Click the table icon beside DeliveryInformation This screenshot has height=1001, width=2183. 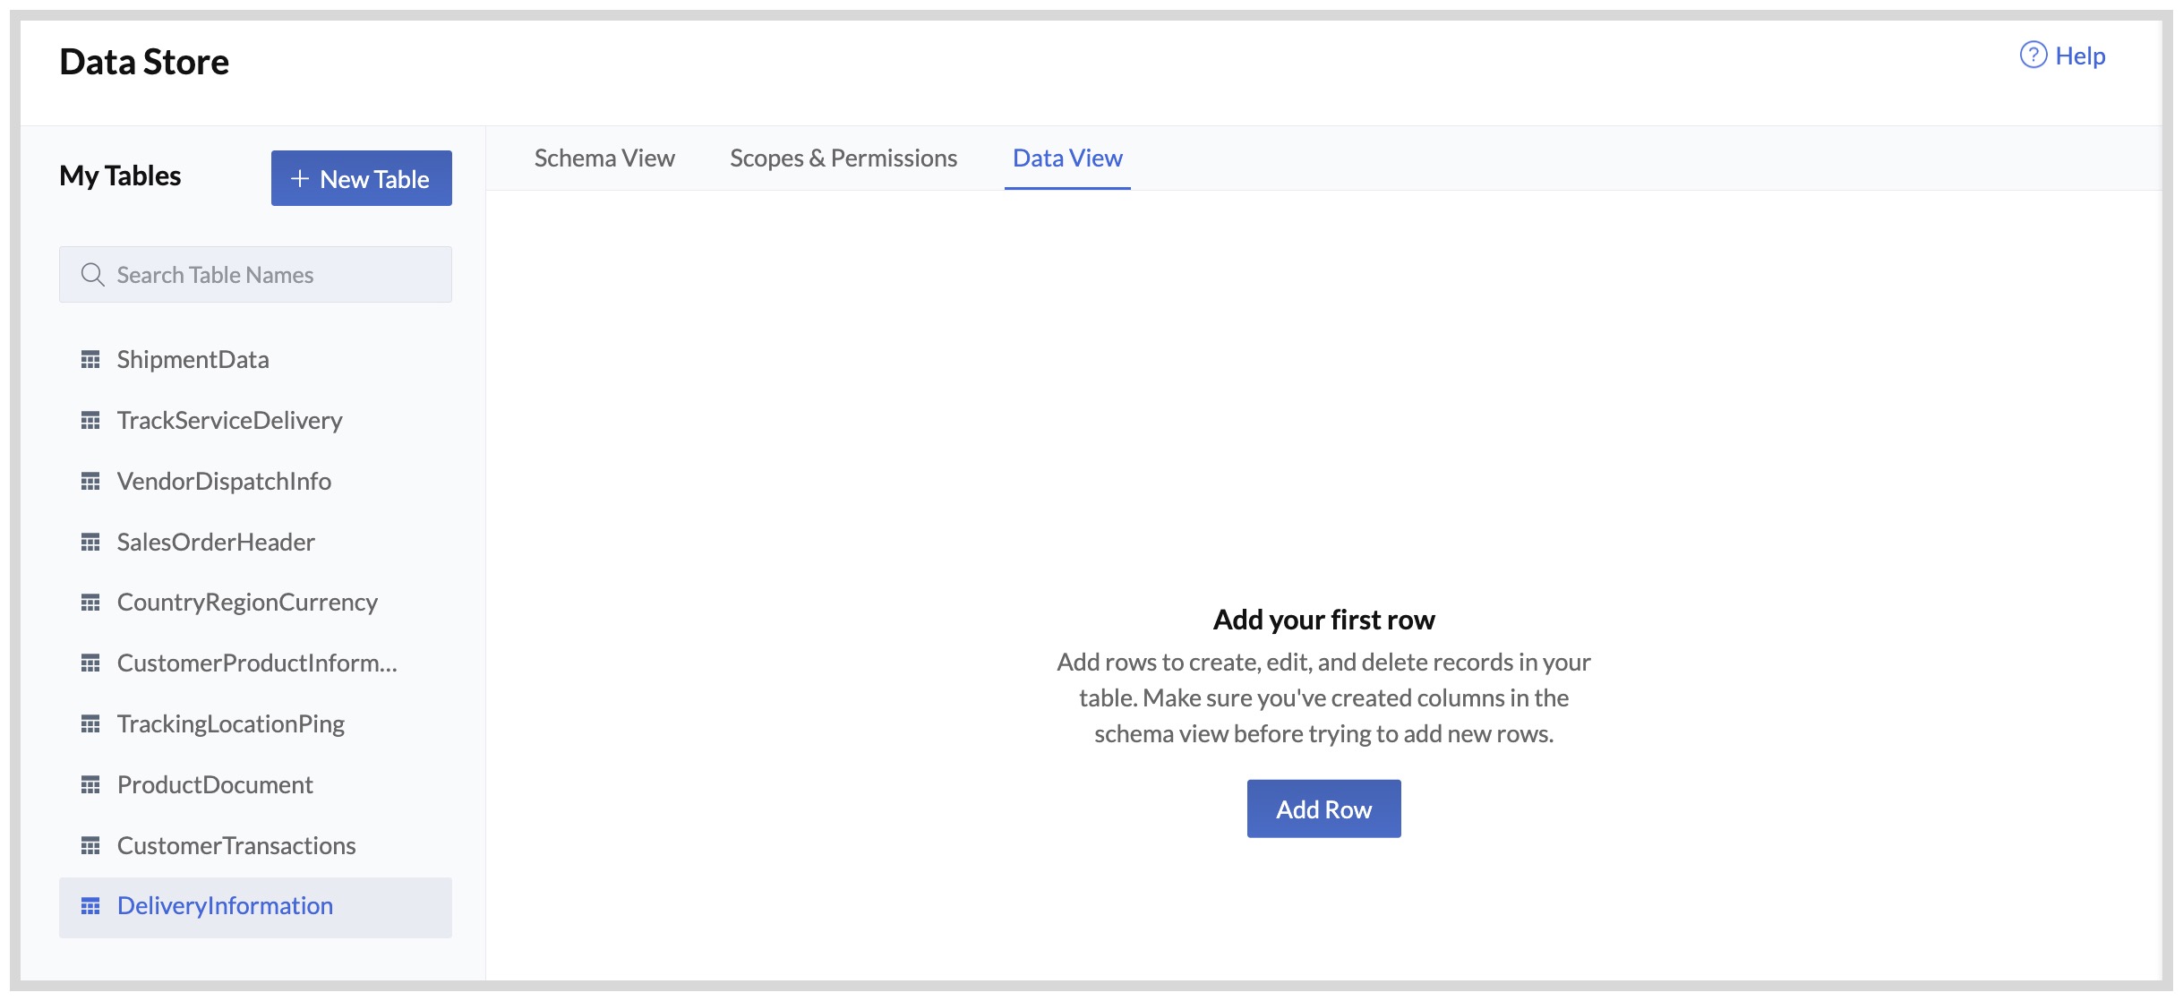click(x=90, y=906)
